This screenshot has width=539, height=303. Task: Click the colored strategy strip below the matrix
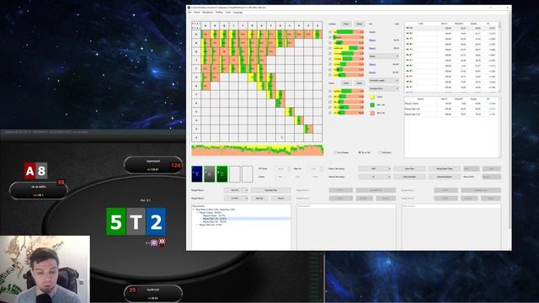pos(258,150)
